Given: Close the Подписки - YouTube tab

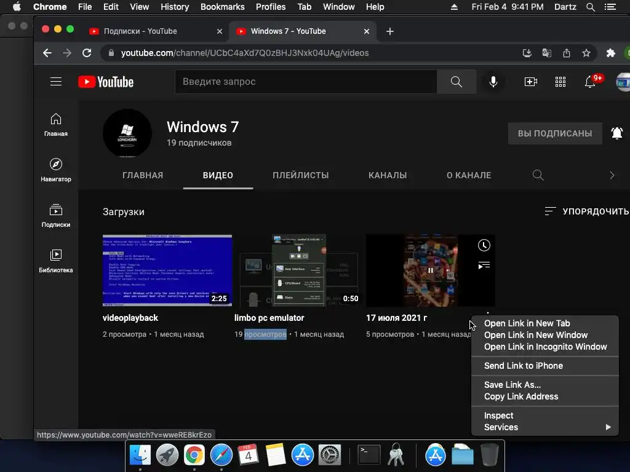Looking at the screenshot, I should pos(220,31).
